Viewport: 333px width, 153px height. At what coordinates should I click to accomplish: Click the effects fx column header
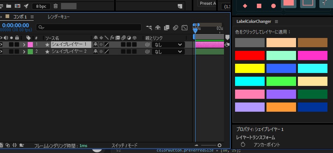(112, 38)
